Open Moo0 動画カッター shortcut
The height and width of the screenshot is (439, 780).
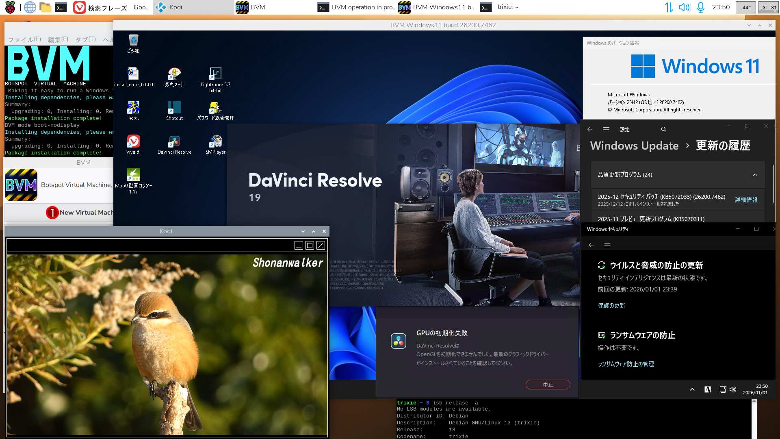click(x=133, y=176)
